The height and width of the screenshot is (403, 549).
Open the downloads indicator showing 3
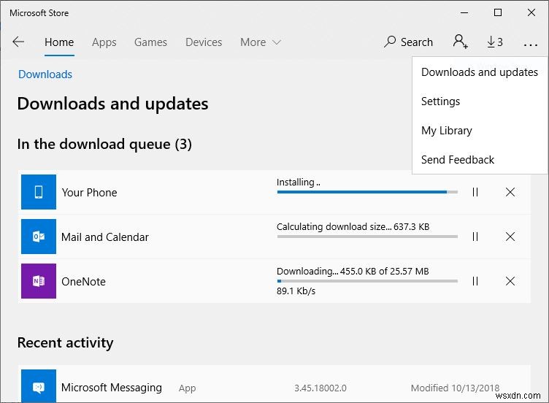click(x=495, y=42)
